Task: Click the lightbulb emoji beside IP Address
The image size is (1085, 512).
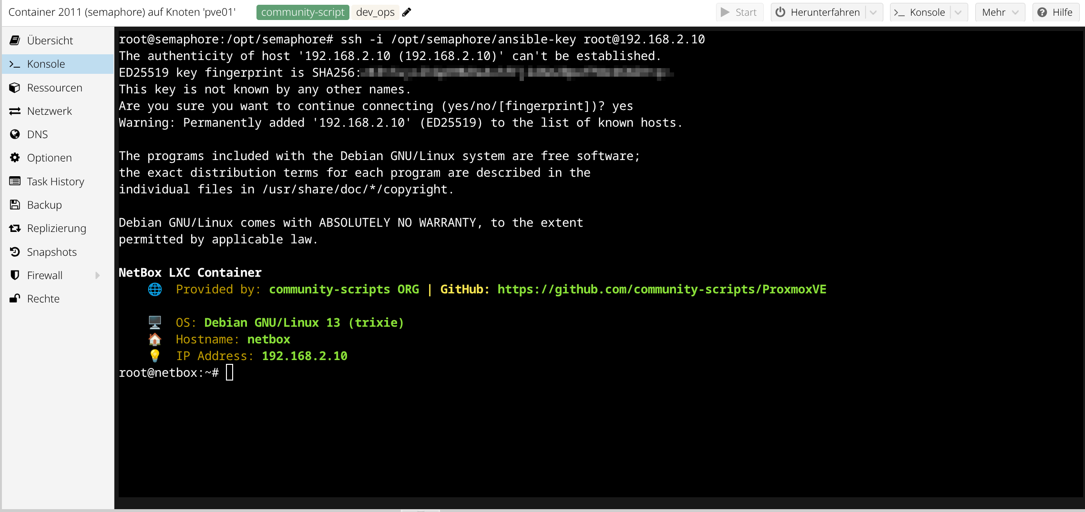Action: point(155,356)
